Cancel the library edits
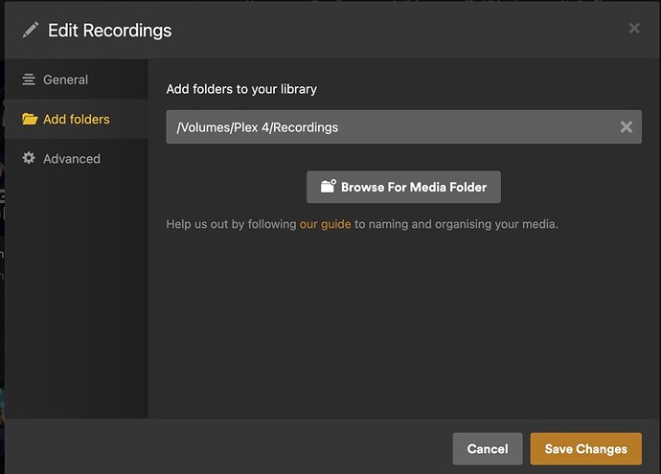661x474 pixels. [487, 448]
